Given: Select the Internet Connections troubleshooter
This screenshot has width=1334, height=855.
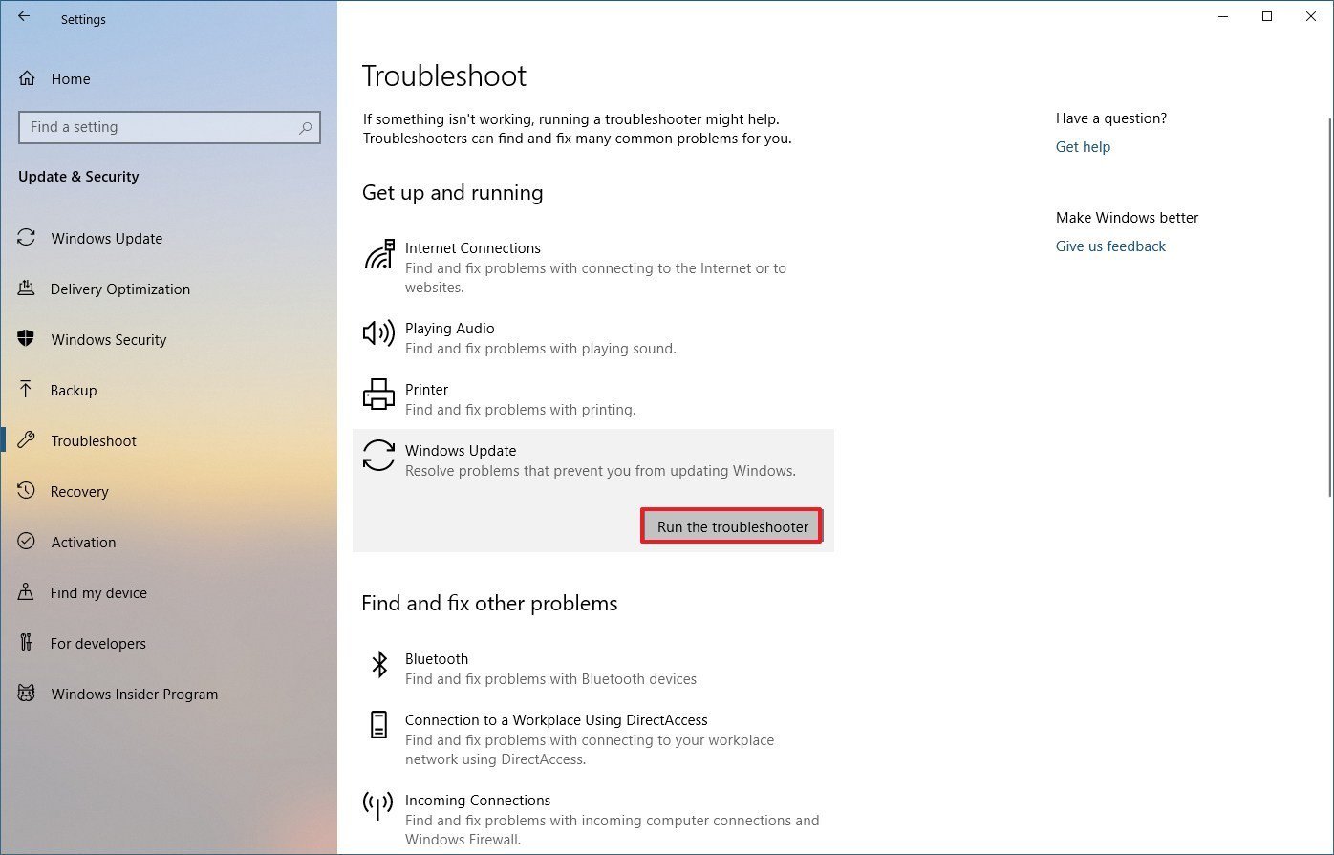Looking at the screenshot, I should tap(593, 267).
